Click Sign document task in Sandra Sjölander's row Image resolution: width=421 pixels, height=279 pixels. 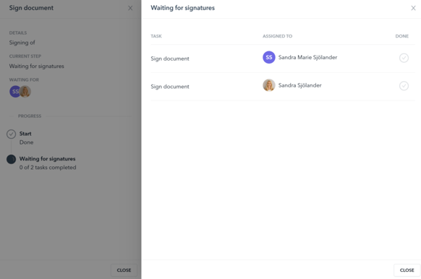point(170,87)
